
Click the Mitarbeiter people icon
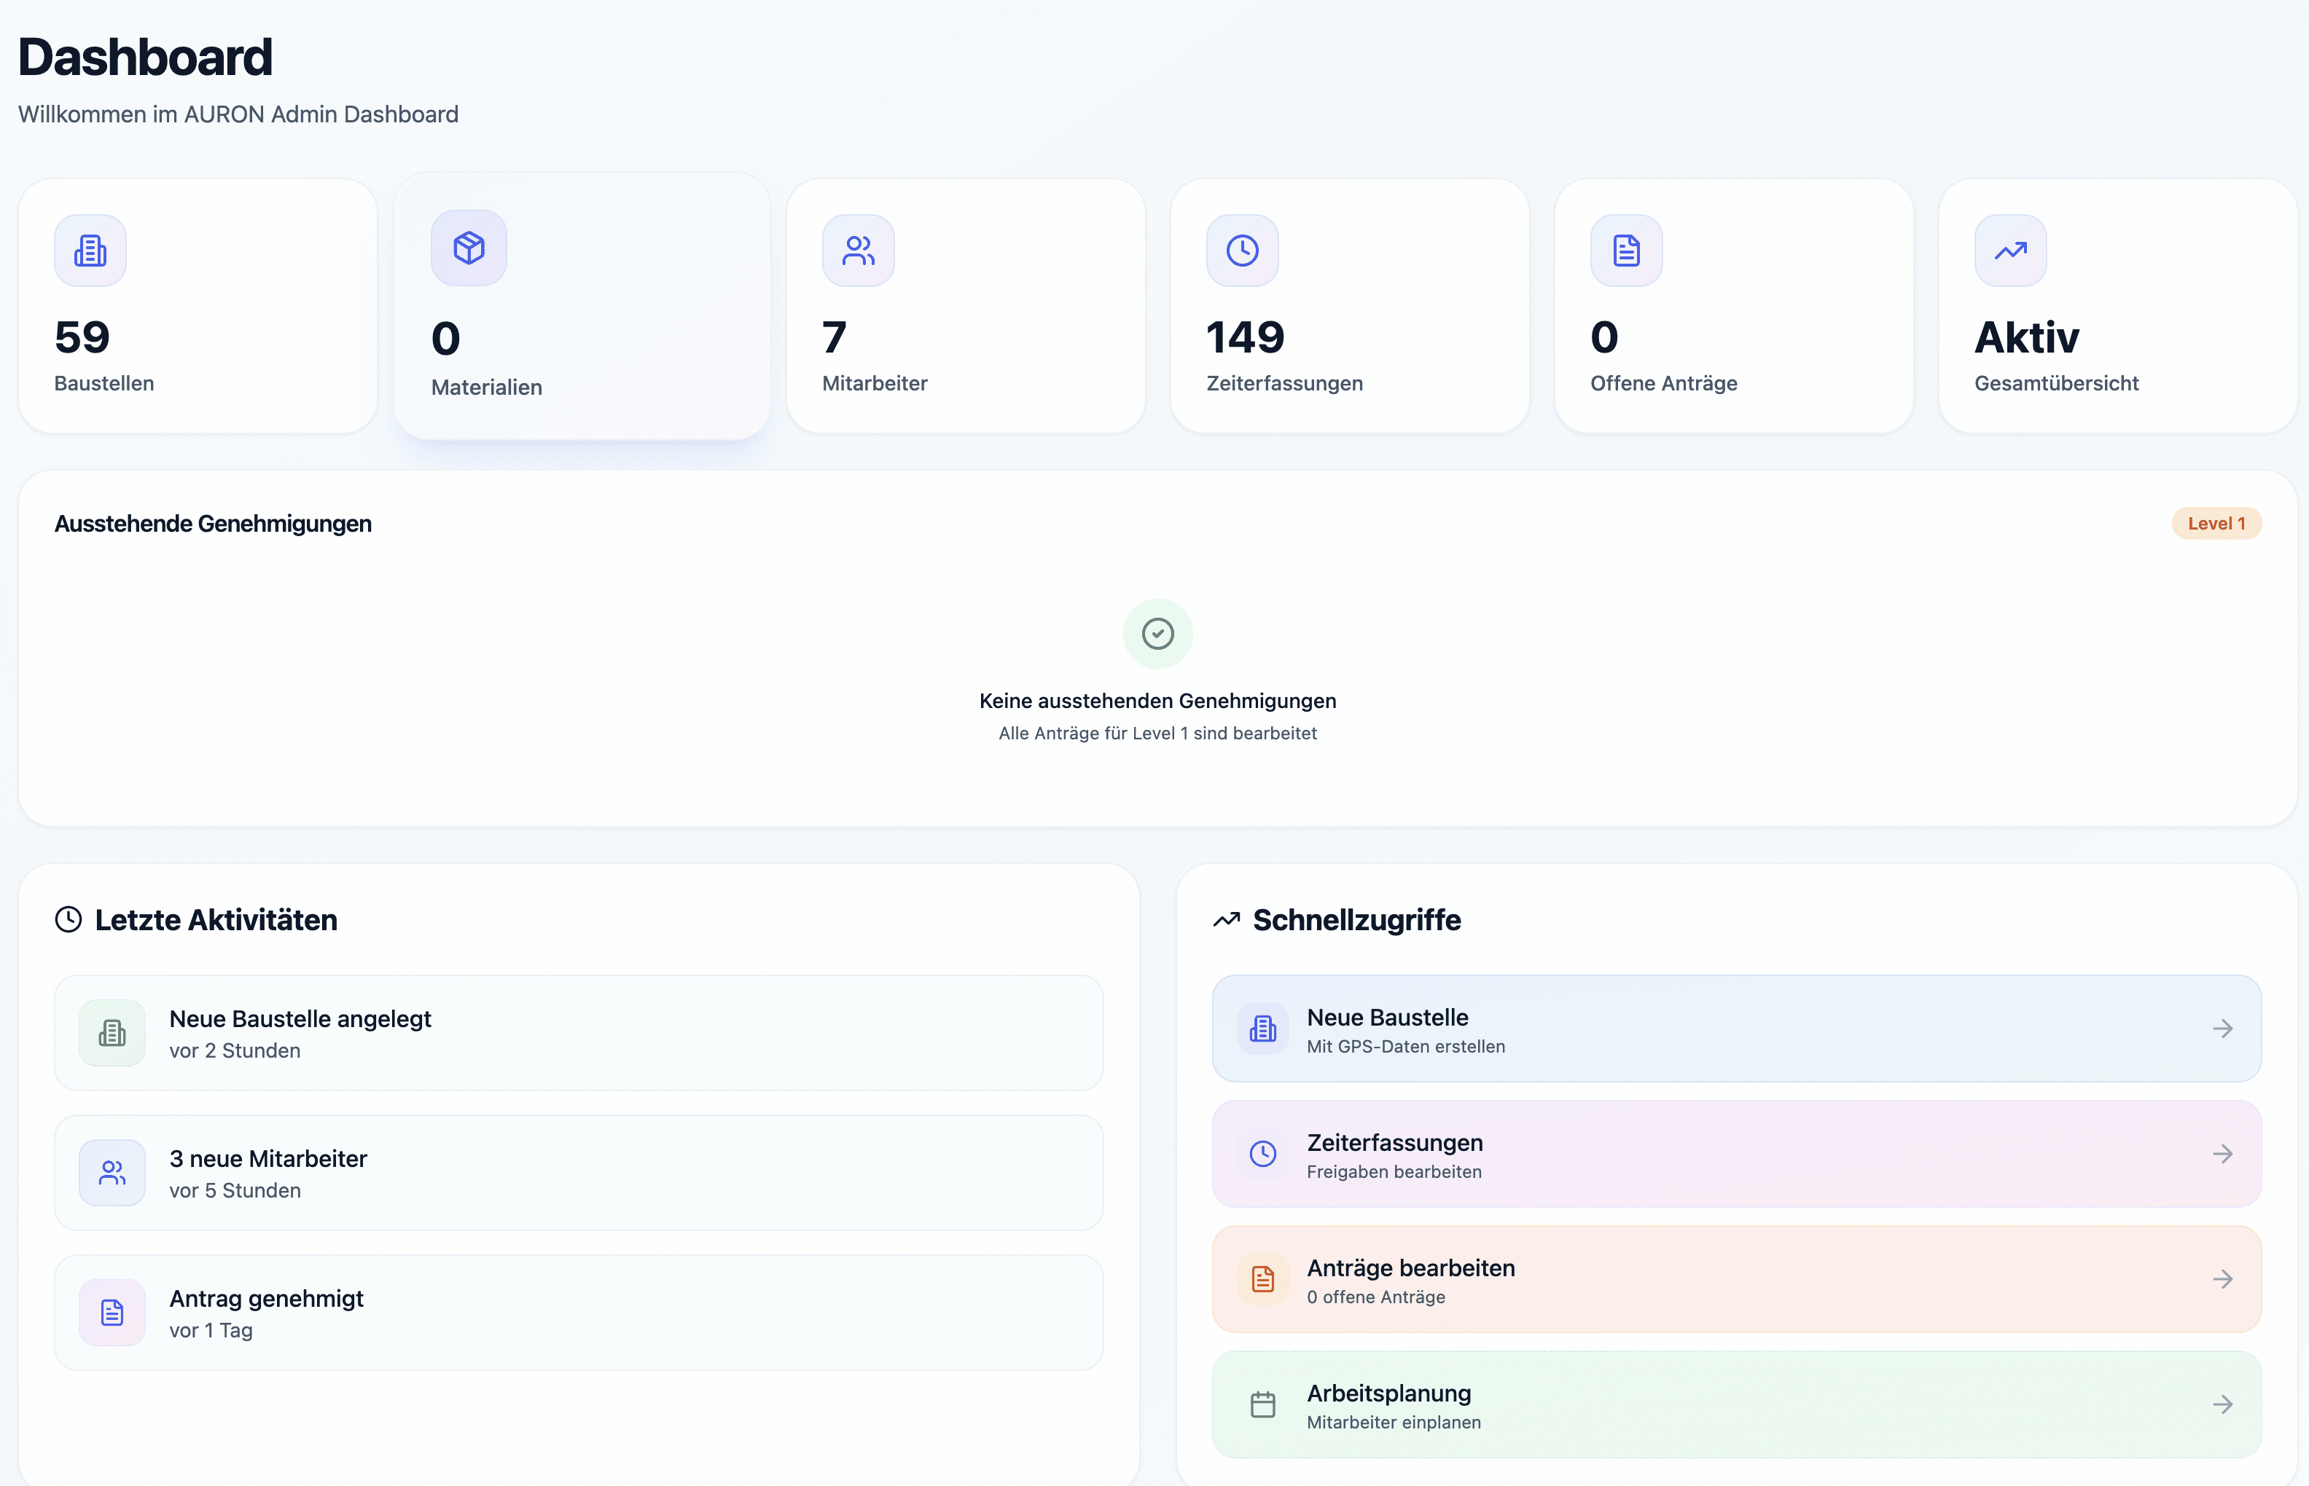tap(858, 251)
